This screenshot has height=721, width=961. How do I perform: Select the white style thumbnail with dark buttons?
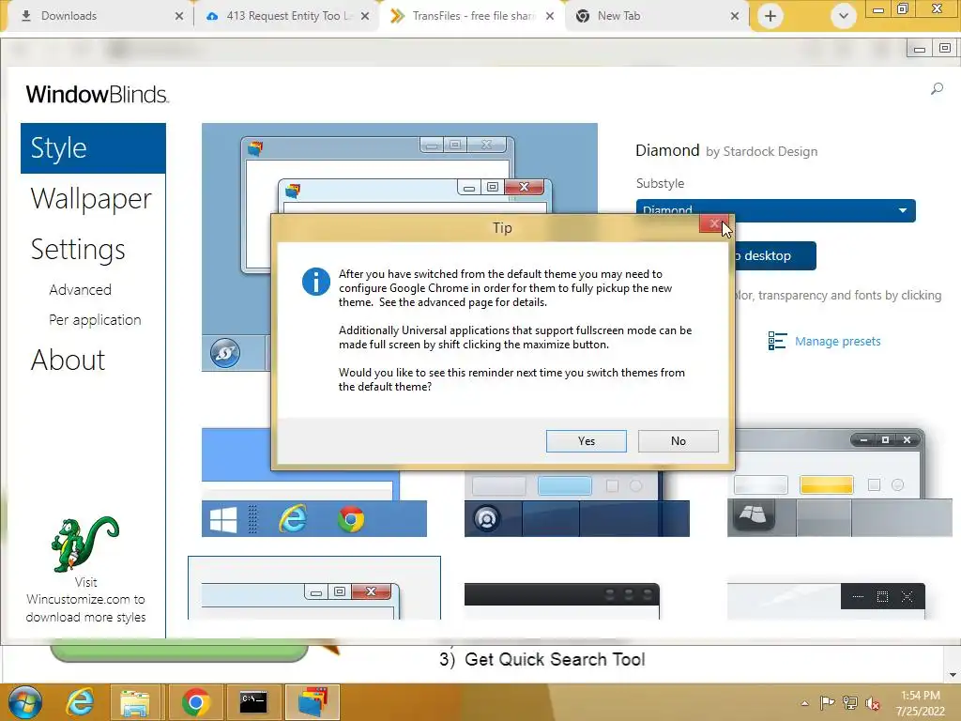point(826,602)
